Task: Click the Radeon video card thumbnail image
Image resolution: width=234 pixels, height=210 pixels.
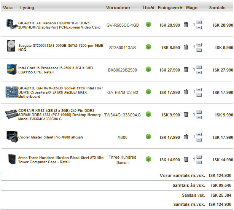Action: pyautogui.click(x=10, y=24)
